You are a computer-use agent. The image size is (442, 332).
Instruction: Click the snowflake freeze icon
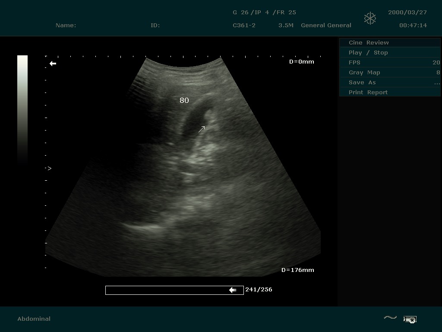(370, 18)
